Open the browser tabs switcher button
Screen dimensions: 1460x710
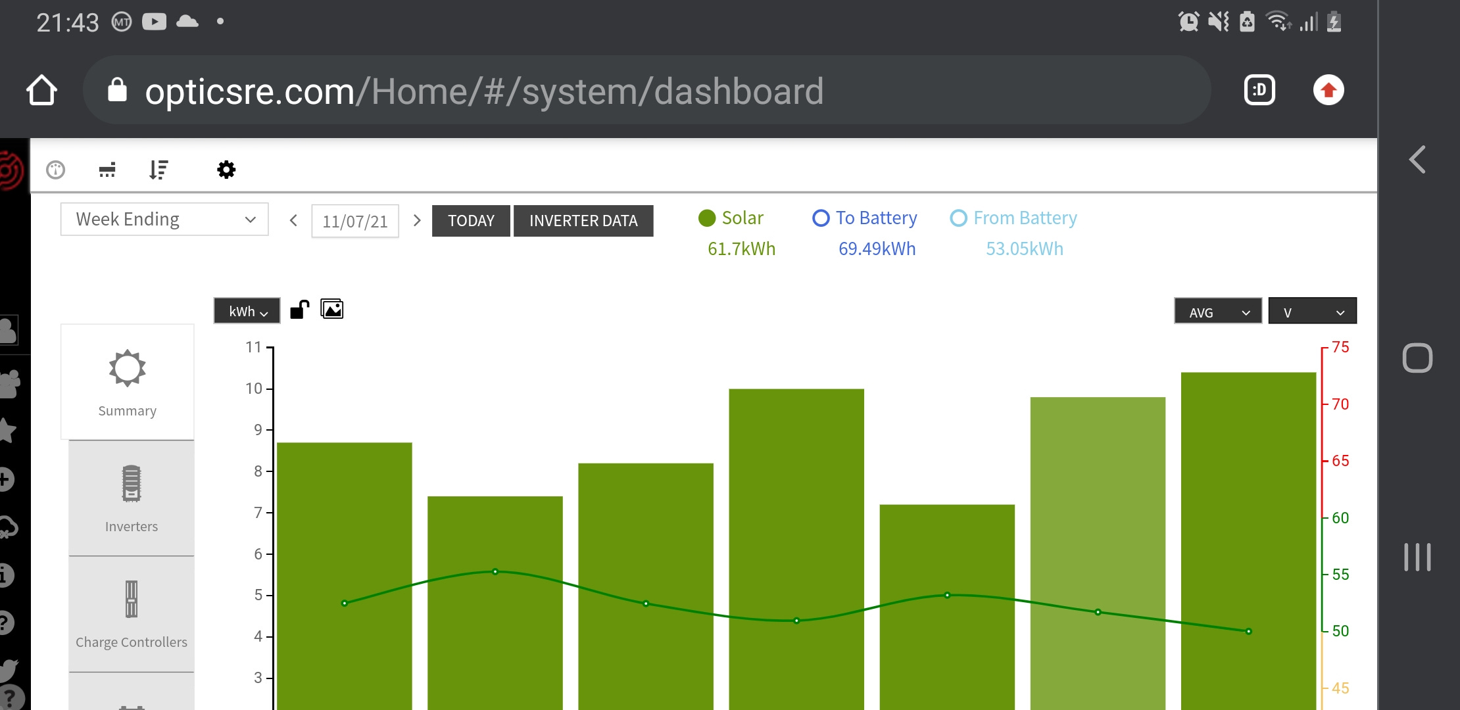1259,90
